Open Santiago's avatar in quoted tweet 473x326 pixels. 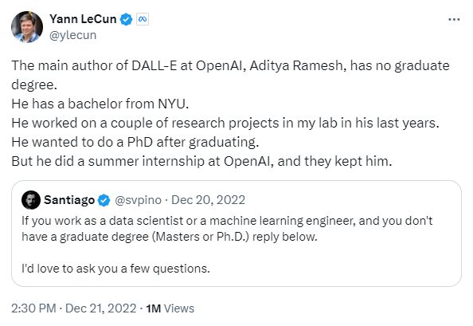tap(31, 200)
